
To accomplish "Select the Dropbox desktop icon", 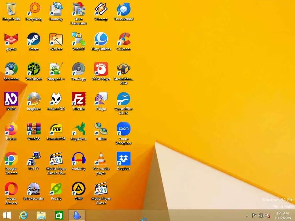I will (x=124, y=161).
